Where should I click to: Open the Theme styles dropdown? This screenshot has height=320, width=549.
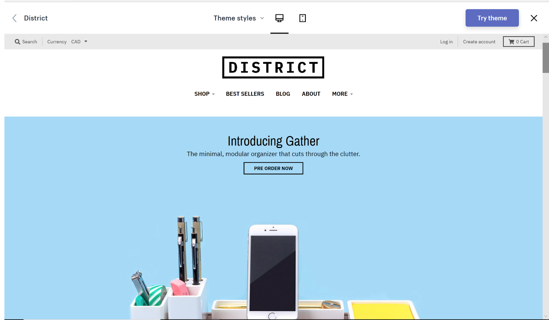point(239,18)
